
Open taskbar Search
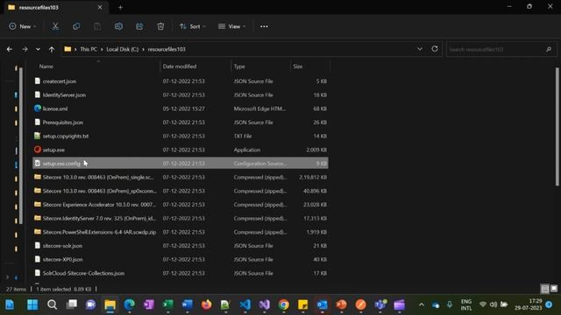(x=52, y=304)
